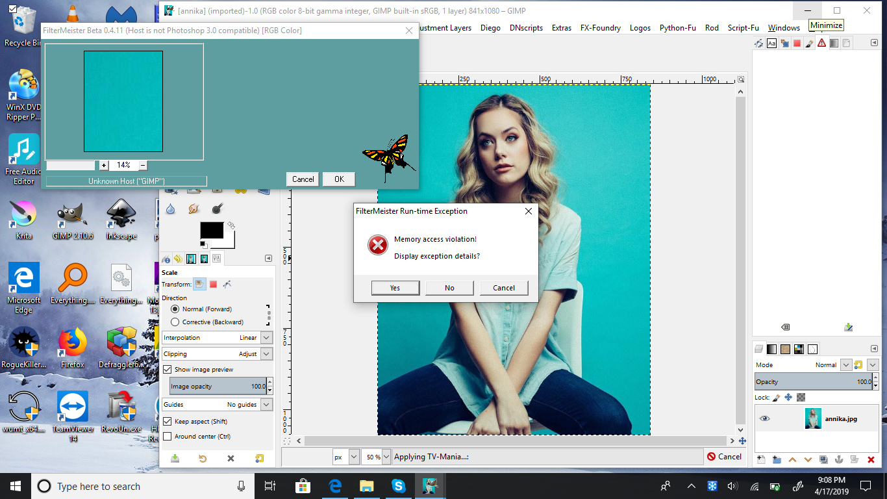Select the Blur/Sharpen droplet tool in GIMP toolbox
Screen dimensions: 887x499
point(170,209)
